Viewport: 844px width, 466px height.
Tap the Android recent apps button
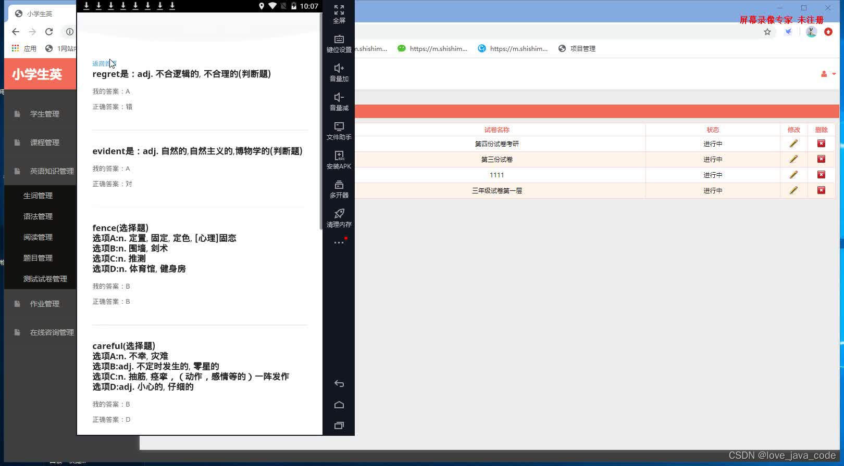tap(339, 425)
